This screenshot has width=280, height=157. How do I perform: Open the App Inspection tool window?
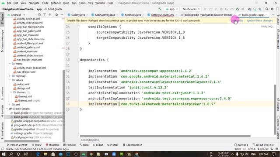[x=133, y=145]
